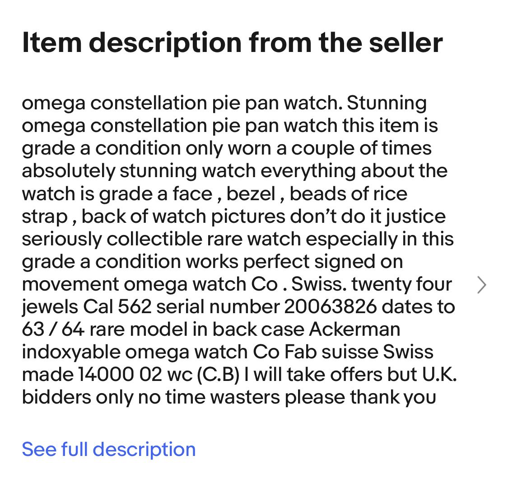Viewport: 508px width, 479px height.
Task: Select the word bezel
Action: (251, 194)
